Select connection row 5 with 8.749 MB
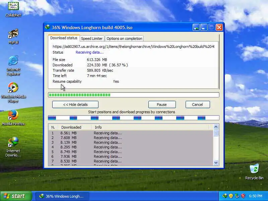268x201 pixels. point(131,152)
